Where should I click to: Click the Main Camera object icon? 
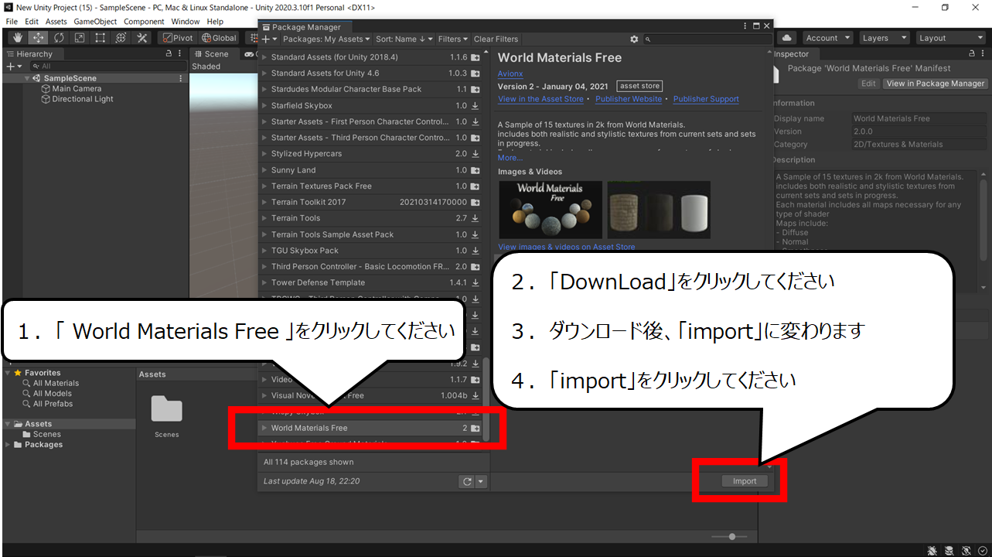[46, 89]
